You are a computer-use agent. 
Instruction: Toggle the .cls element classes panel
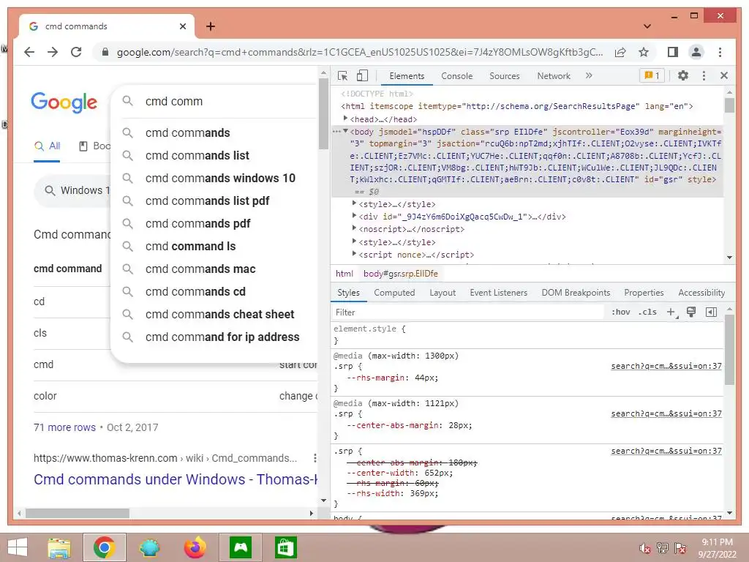click(647, 312)
